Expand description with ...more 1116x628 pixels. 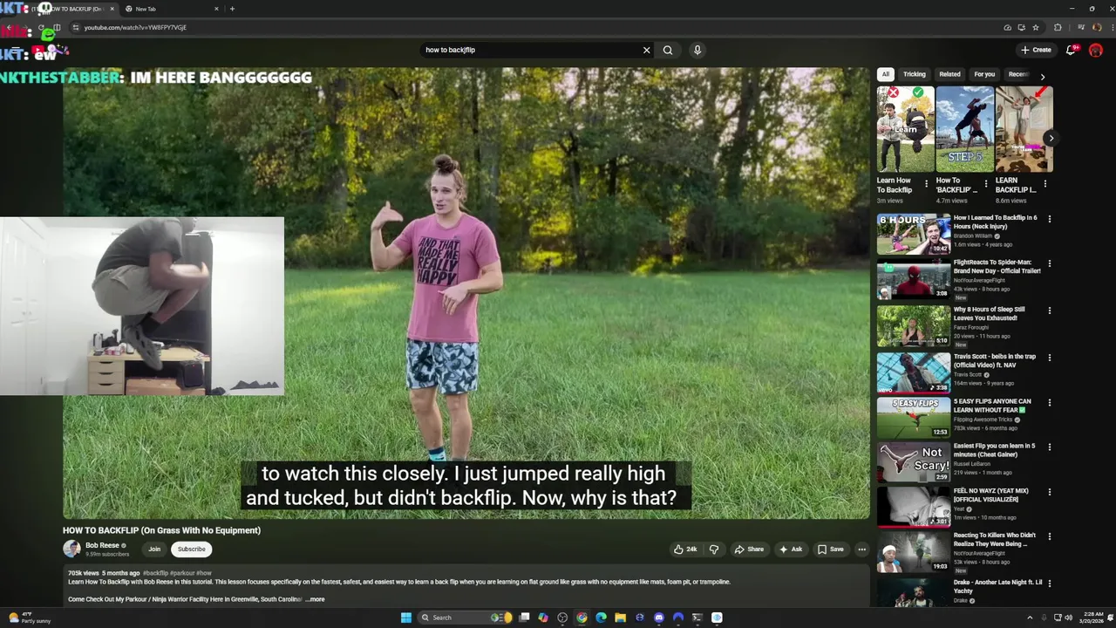[315, 599]
